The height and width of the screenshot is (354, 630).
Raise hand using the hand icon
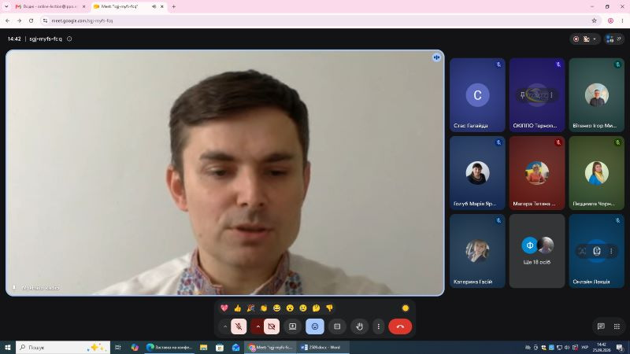pos(360,326)
